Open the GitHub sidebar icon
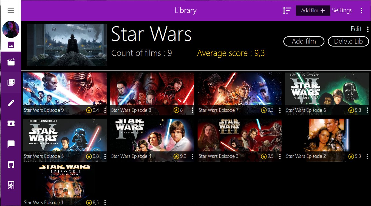The width and height of the screenshot is (371, 206). (x=11, y=165)
